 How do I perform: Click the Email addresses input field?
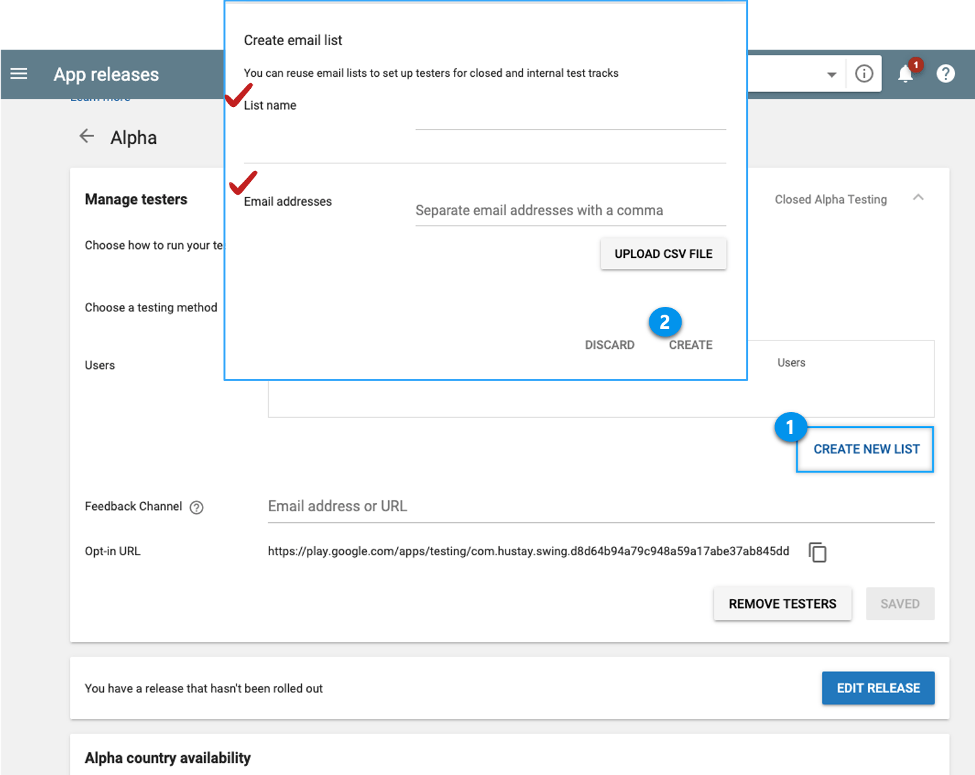coord(570,211)
